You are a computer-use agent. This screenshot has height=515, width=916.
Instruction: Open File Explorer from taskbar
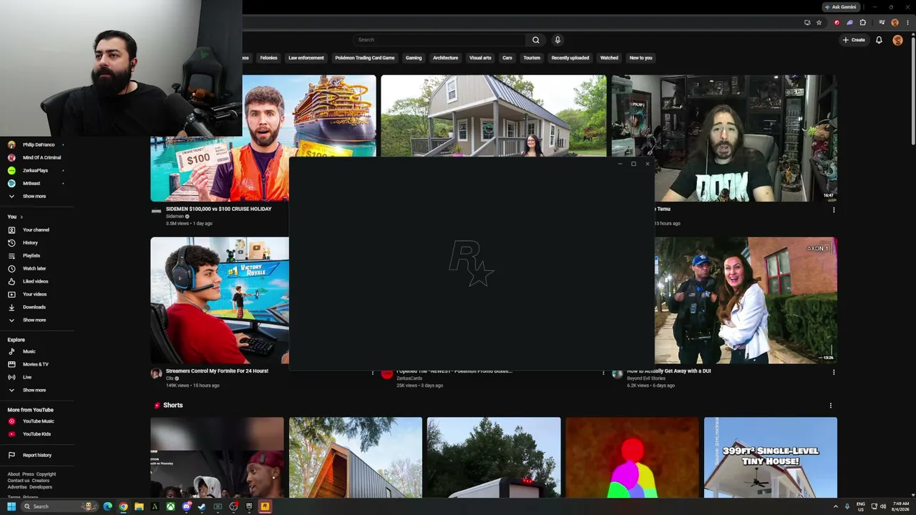click(x=139, y=506)
